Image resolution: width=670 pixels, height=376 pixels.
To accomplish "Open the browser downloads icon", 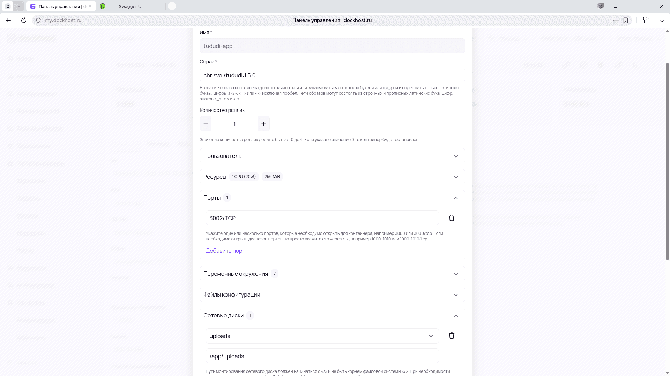I will (x=662, y=20).
